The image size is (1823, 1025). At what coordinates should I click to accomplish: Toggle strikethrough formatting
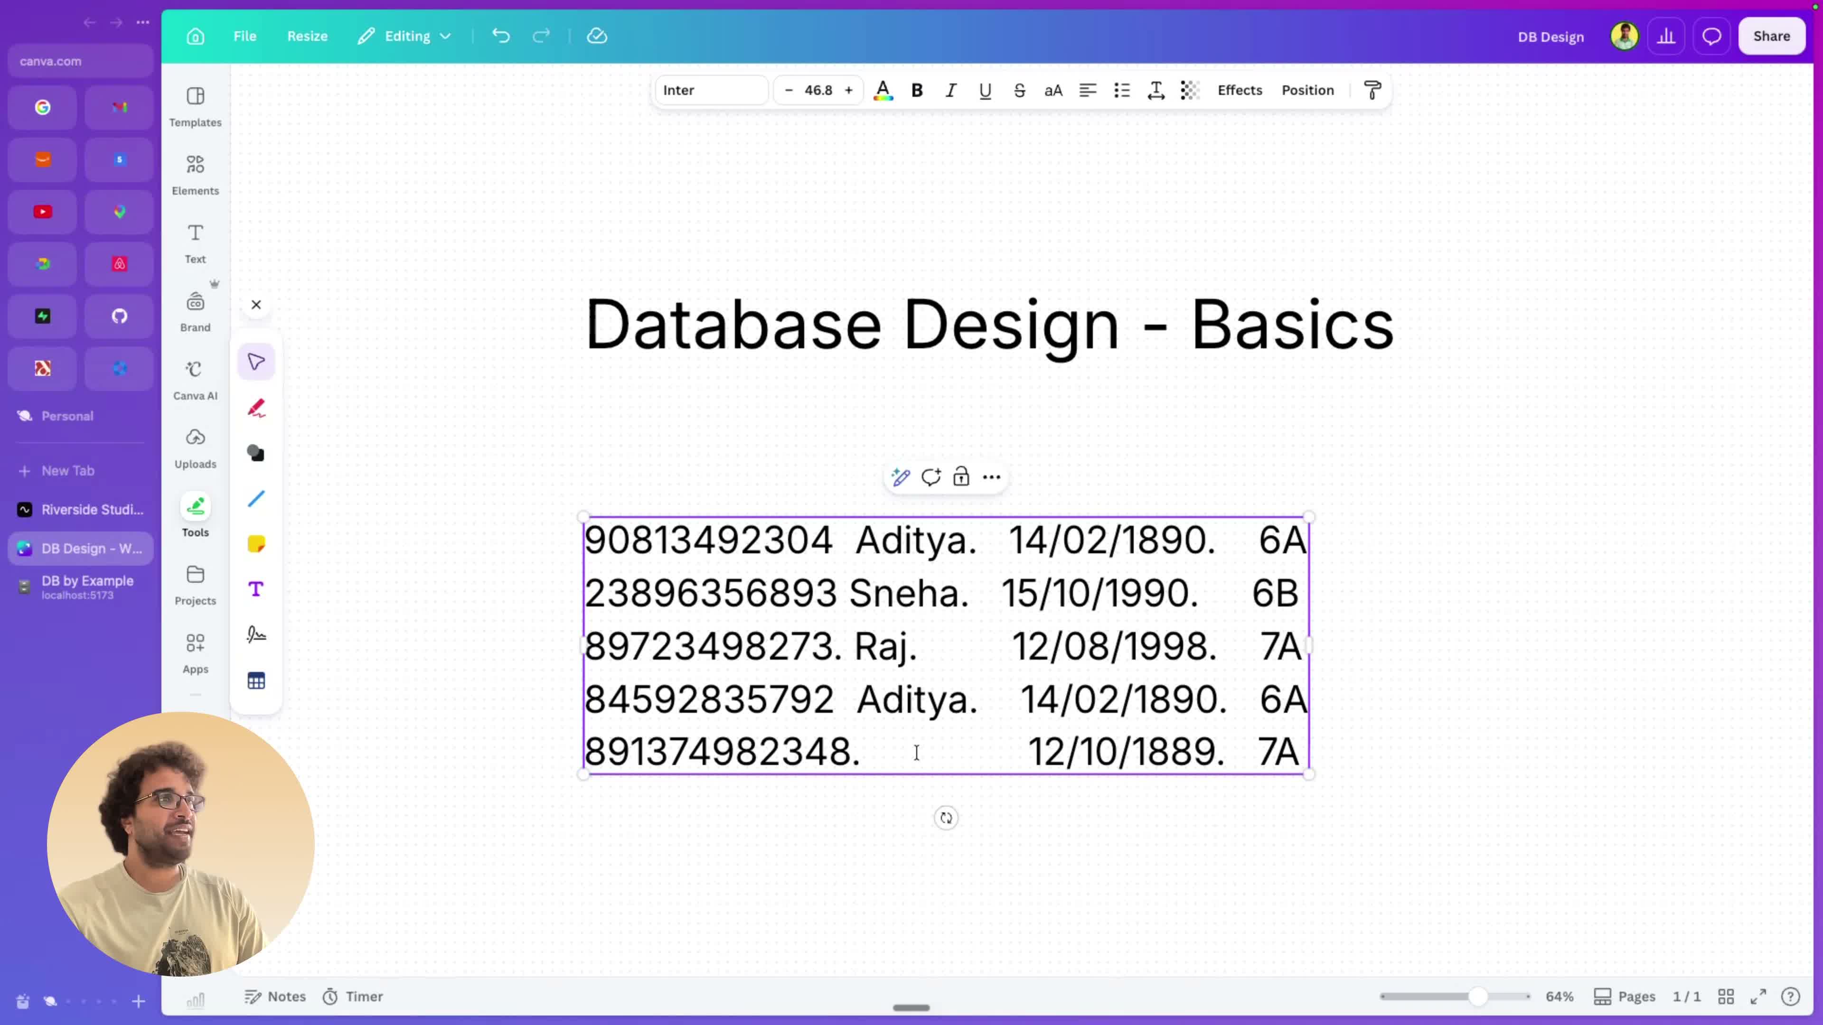(1020, 90)
